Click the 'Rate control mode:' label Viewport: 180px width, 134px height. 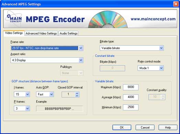click(x=149, y=61)
